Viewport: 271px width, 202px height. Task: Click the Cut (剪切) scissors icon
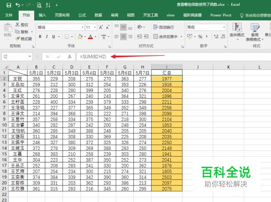18,25
